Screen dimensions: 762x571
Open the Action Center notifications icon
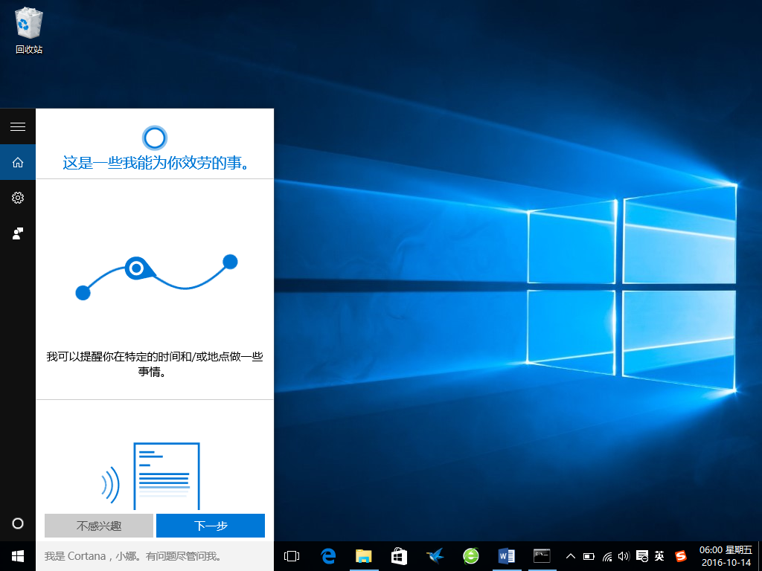coord(641,556)
